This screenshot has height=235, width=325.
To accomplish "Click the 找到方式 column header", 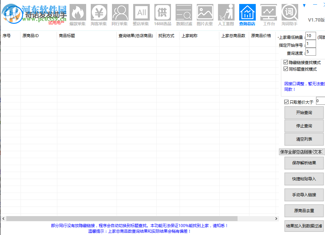I will [x=168, y=36].
